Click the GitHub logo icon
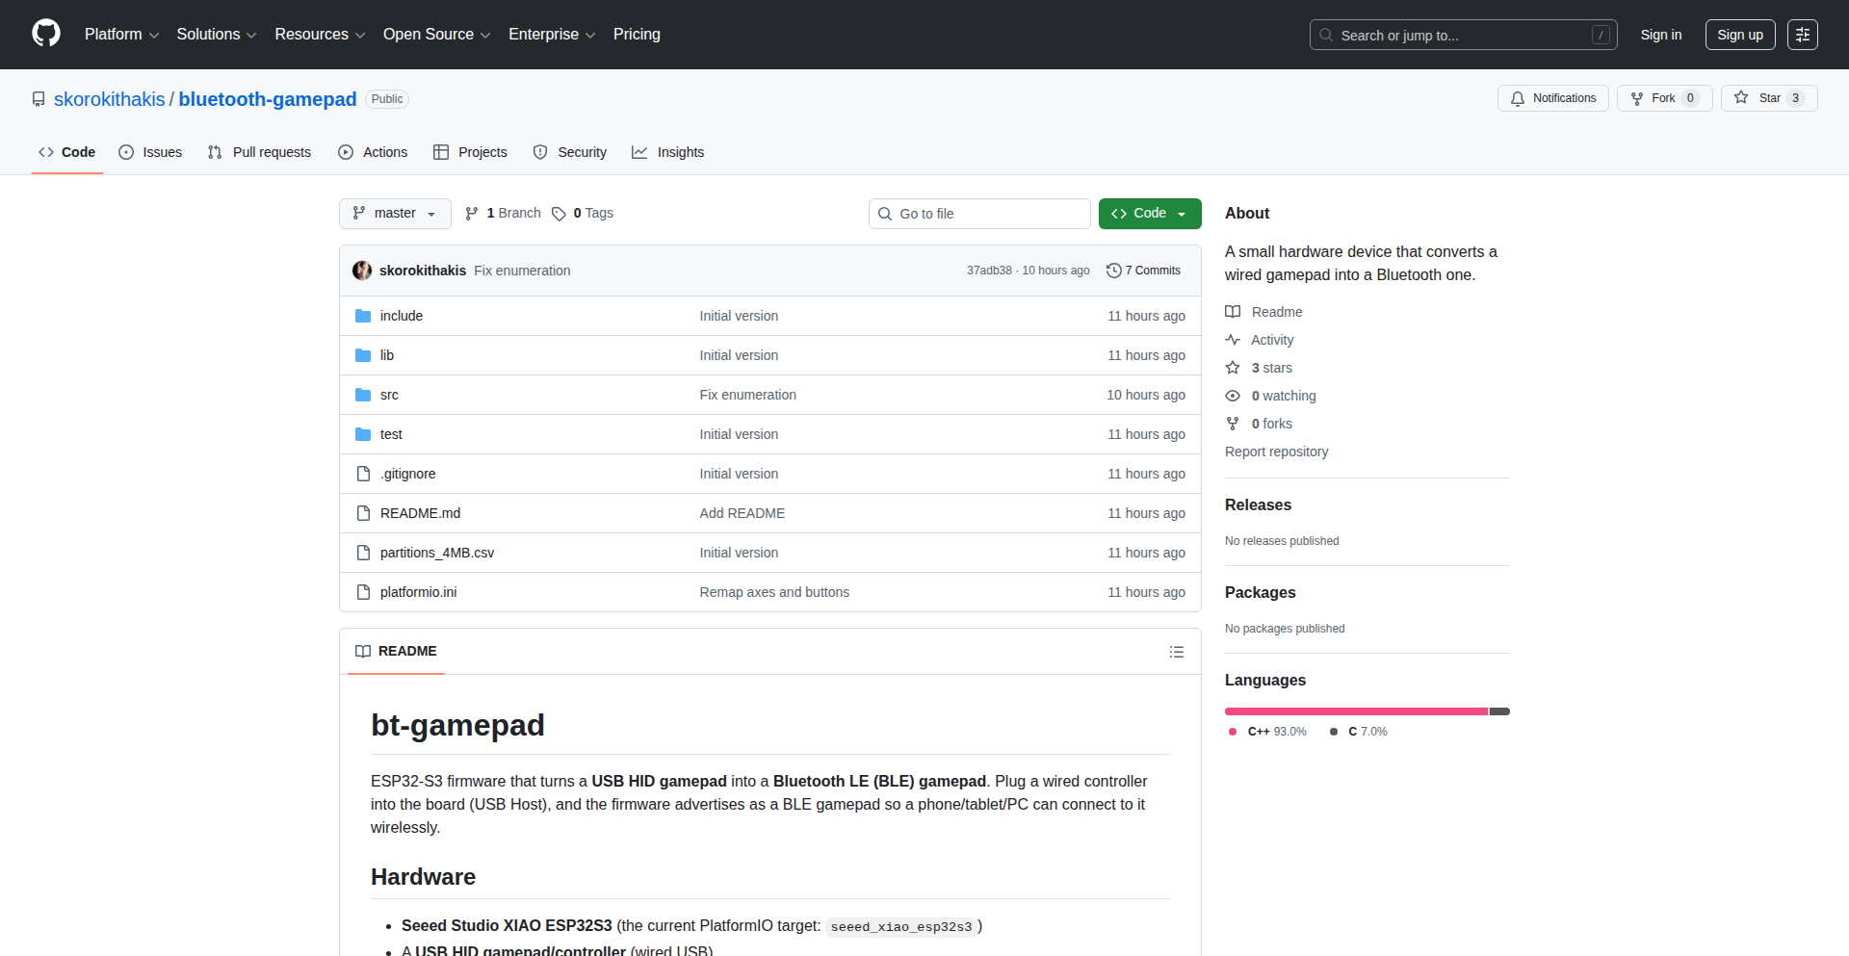Image resolution: width=1849 pixels, height=956 pixels. click(x=46, y=34)
